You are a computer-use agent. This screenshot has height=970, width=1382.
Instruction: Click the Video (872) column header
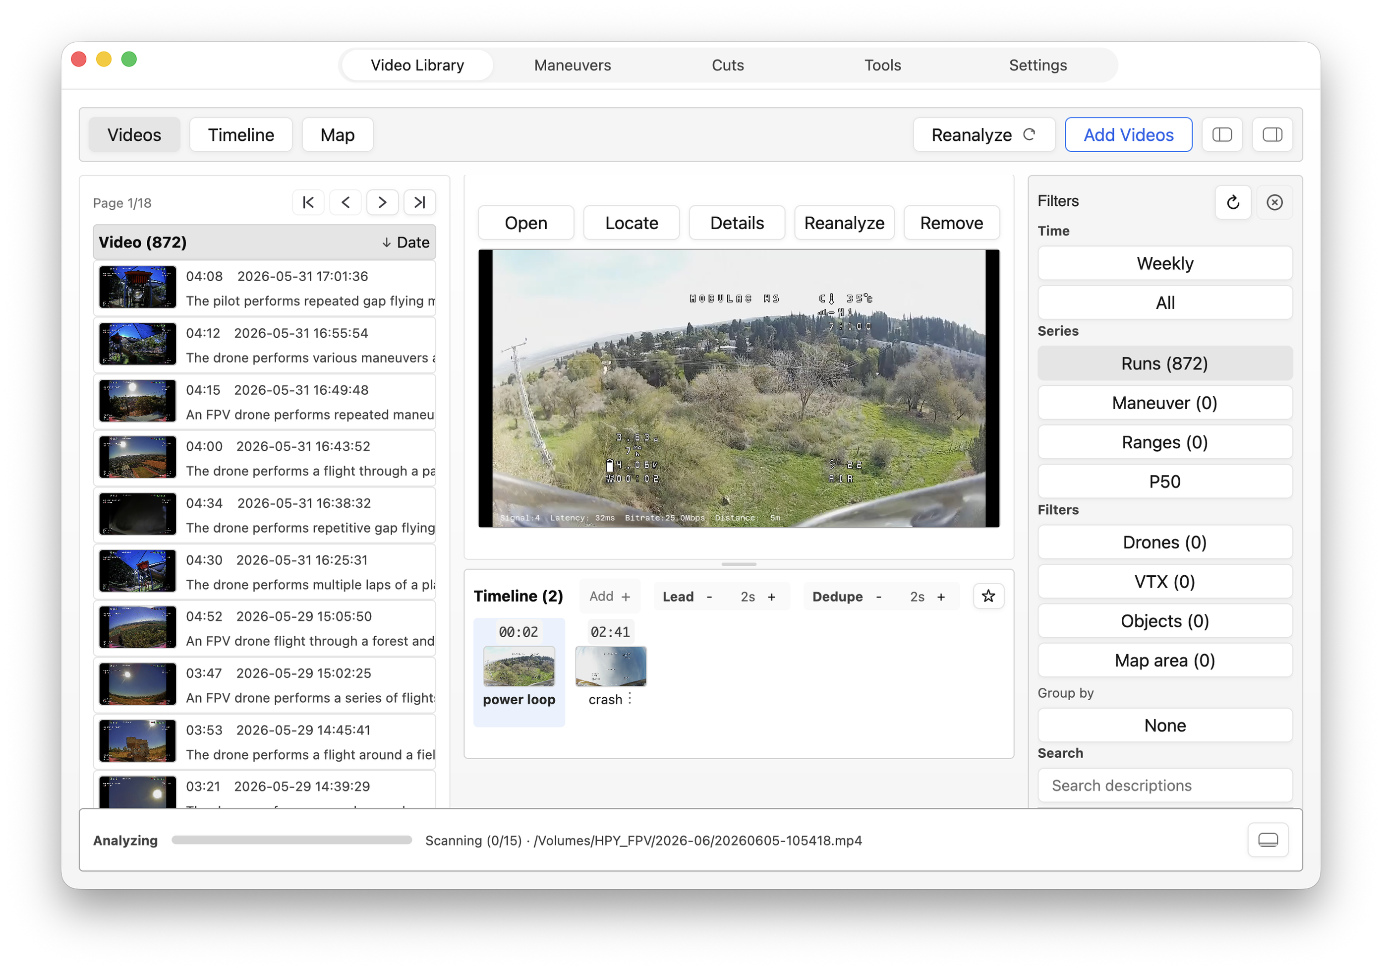click(143, 242)
